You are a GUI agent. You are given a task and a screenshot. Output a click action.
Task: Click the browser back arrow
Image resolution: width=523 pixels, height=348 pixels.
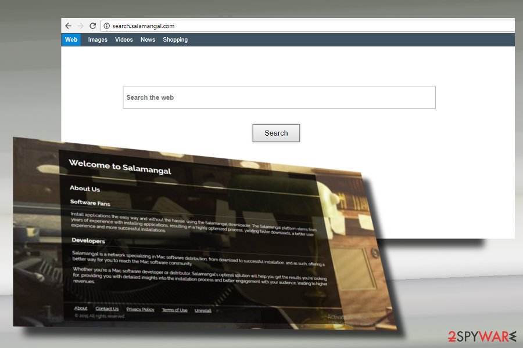pos(69,26)
